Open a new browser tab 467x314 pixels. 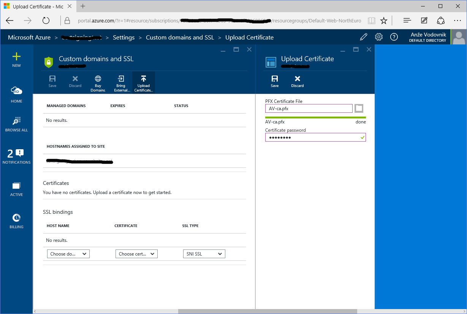point(83,6)
